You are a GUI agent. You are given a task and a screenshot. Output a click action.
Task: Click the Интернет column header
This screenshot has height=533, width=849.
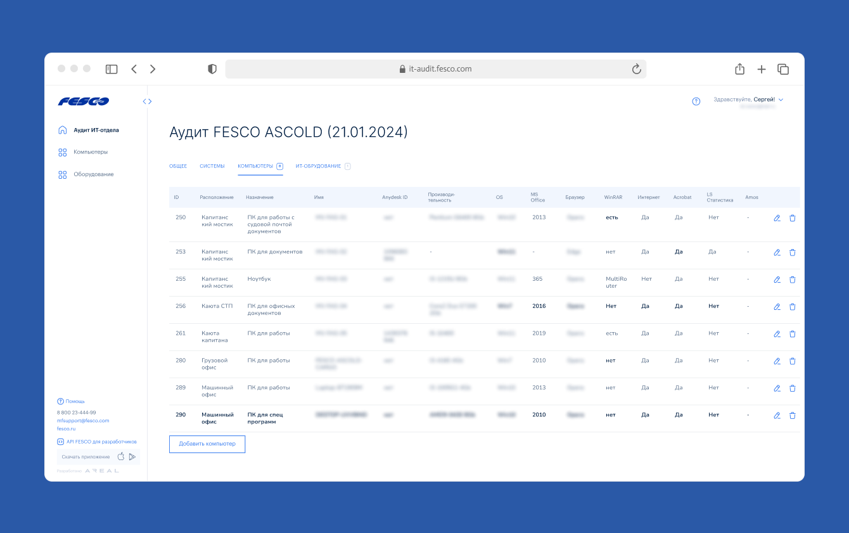click(649, 197)
